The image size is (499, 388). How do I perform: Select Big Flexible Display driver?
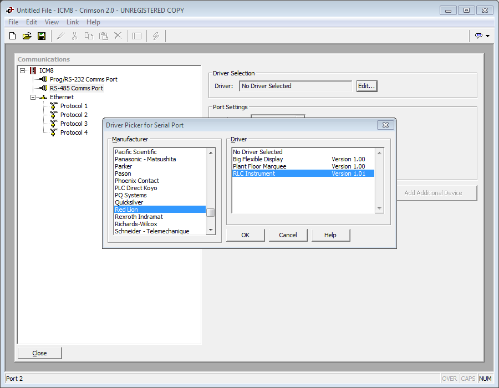[x=258, y=159]
